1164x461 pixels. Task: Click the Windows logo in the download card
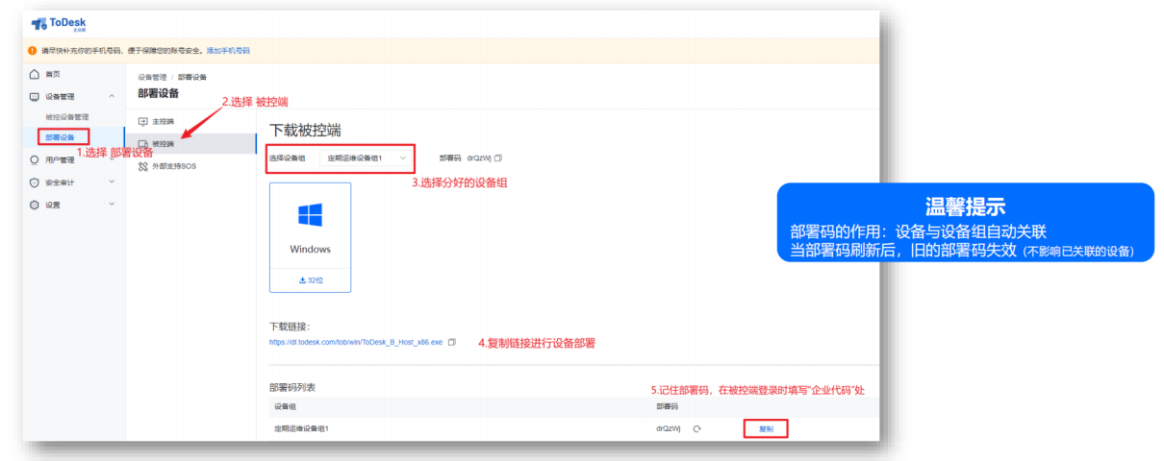click(x=310, y=214)
